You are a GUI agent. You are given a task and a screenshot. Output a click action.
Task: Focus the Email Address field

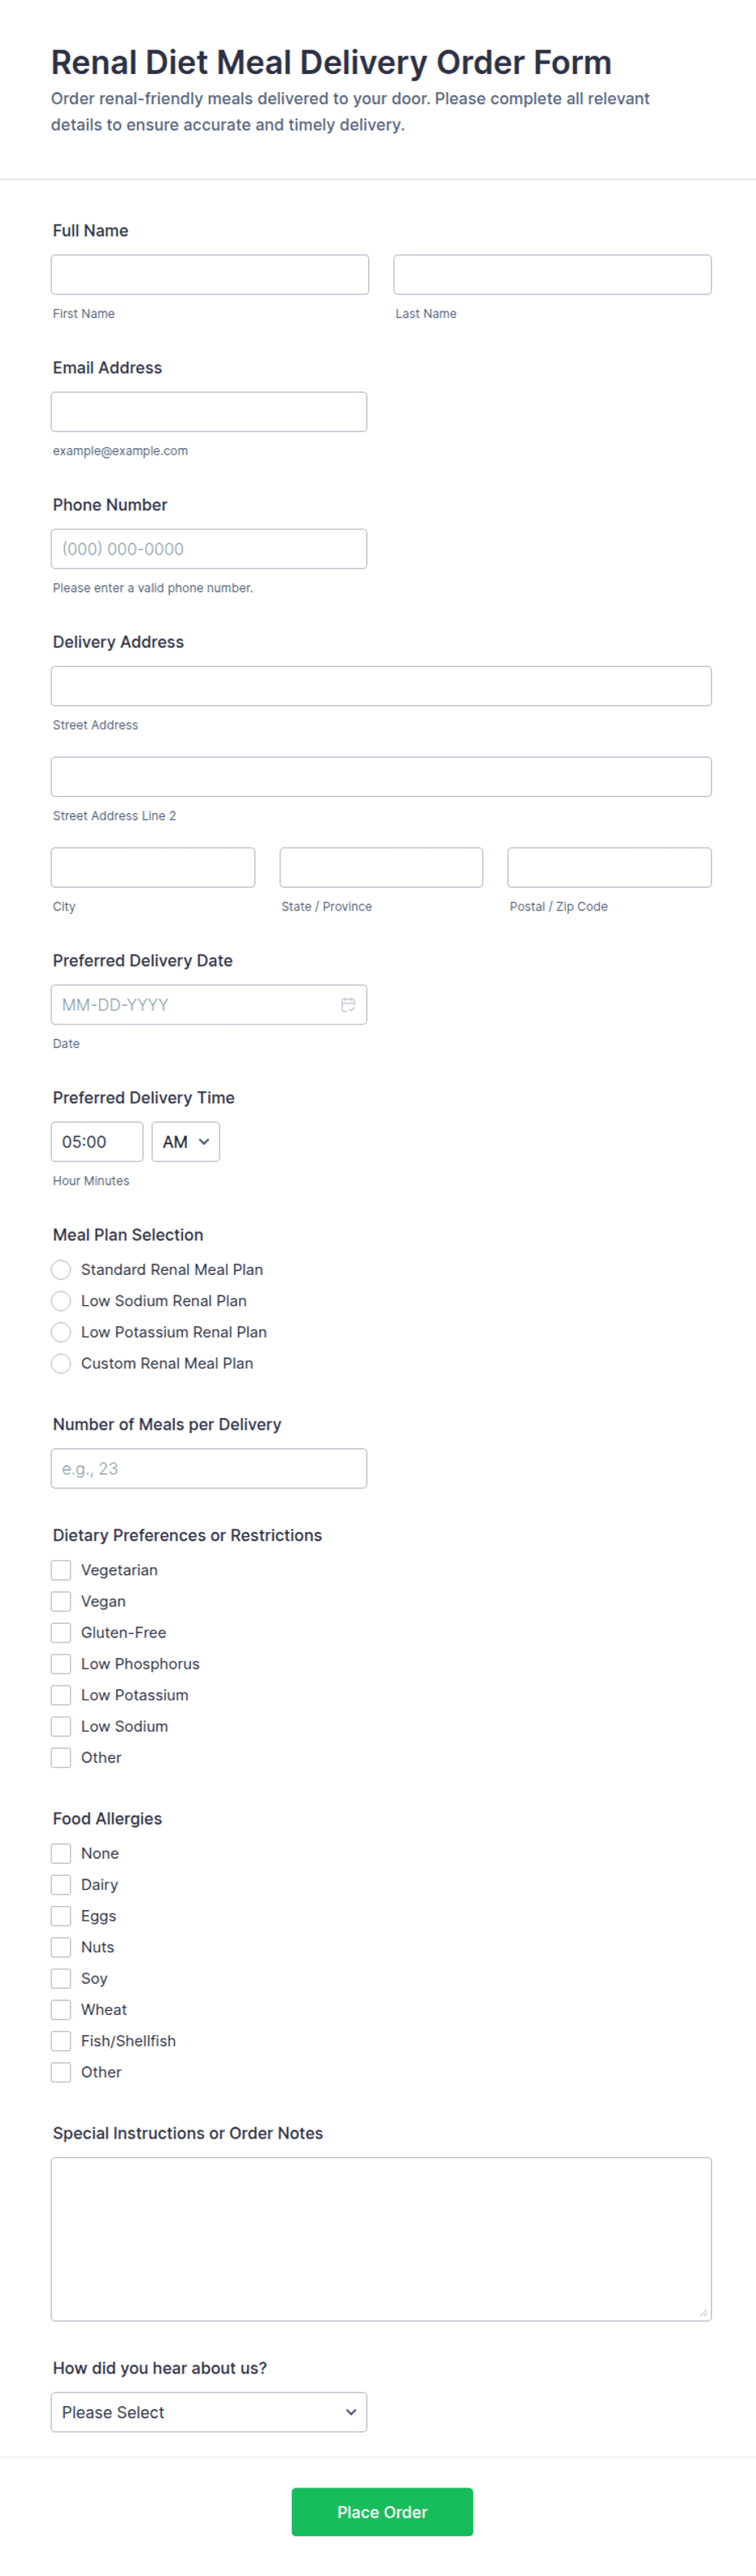[x=208, y=411]
